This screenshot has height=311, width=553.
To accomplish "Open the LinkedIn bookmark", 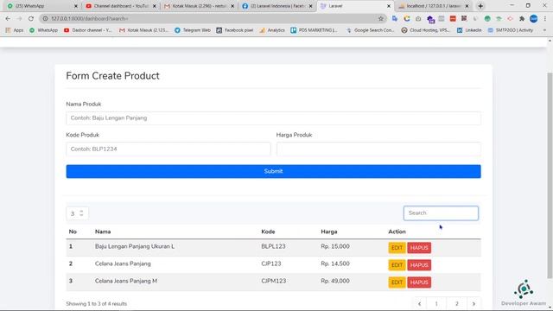I will tap(469, 30).
